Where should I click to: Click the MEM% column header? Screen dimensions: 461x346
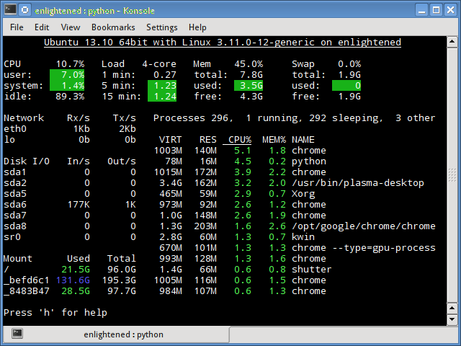(274, 139)
